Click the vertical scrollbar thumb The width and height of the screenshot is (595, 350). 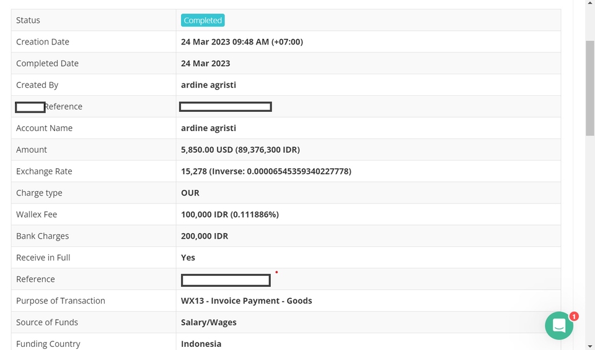590,88
